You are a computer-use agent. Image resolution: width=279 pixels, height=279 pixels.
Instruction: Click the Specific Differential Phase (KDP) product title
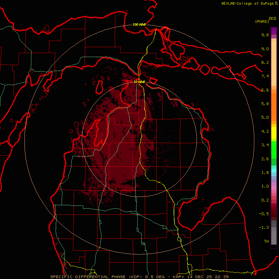[x=97, y=277]
